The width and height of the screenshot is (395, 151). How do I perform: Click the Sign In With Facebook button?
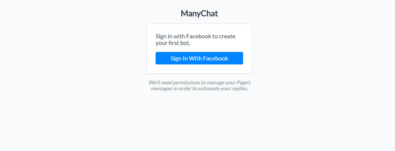(x=199, y=58)
